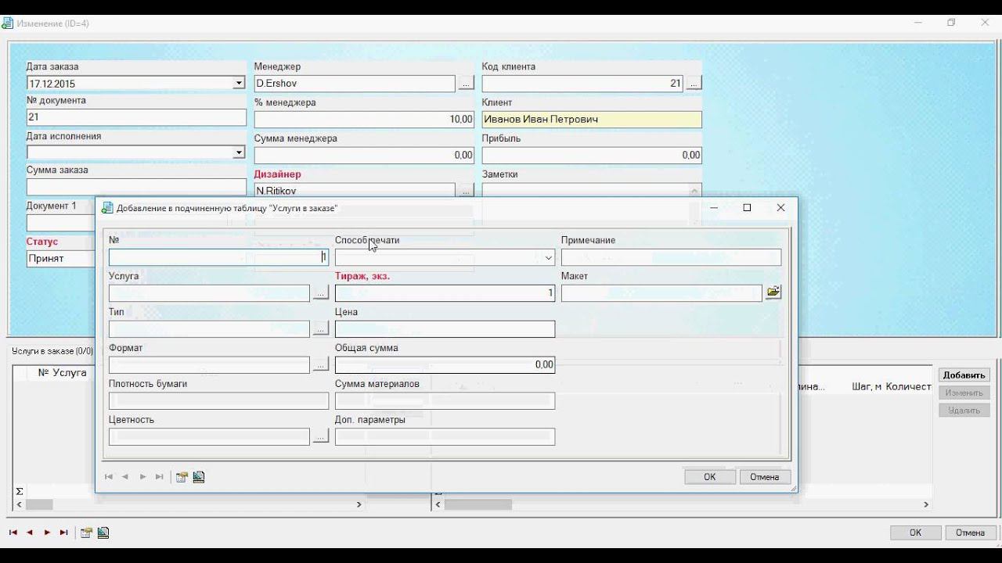Click Отмена in the main Изменение window

pyautogui.click(x=970, y=533)
